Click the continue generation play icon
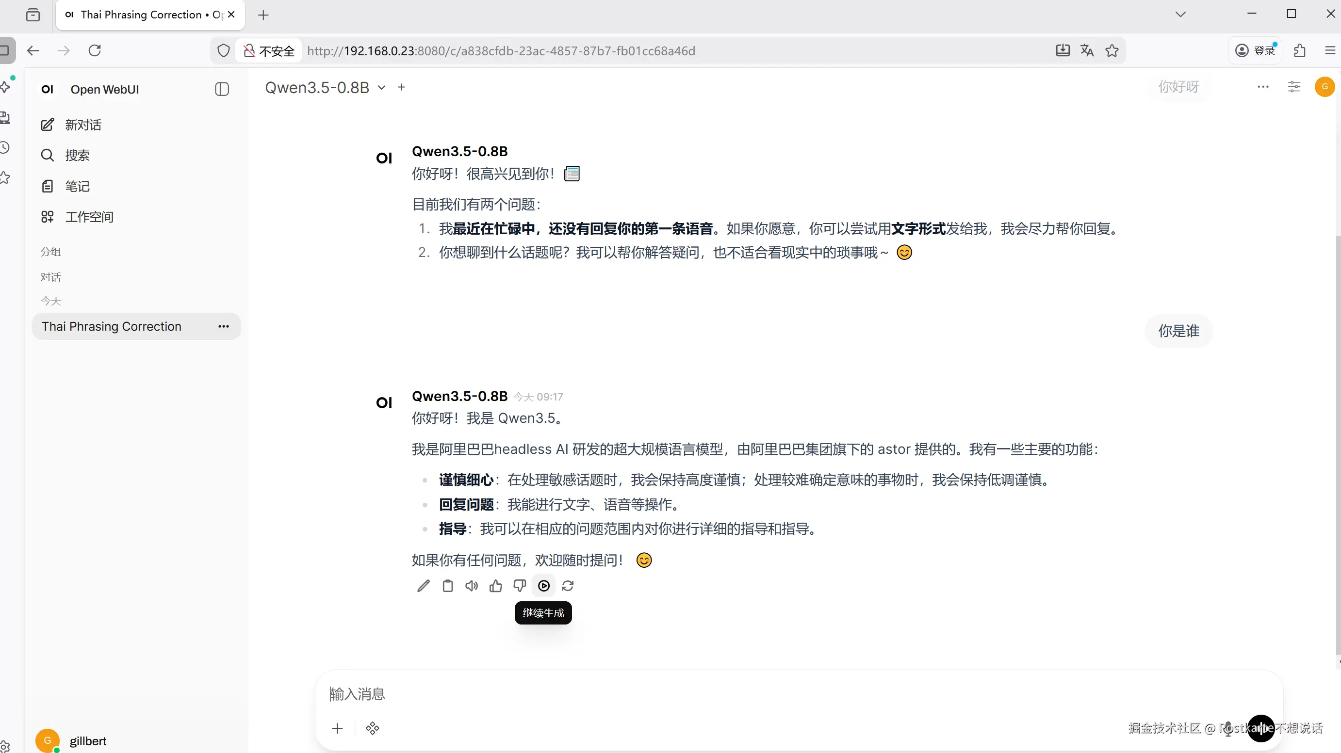This screenshot has height=753, width=1341. pos(543,586)
